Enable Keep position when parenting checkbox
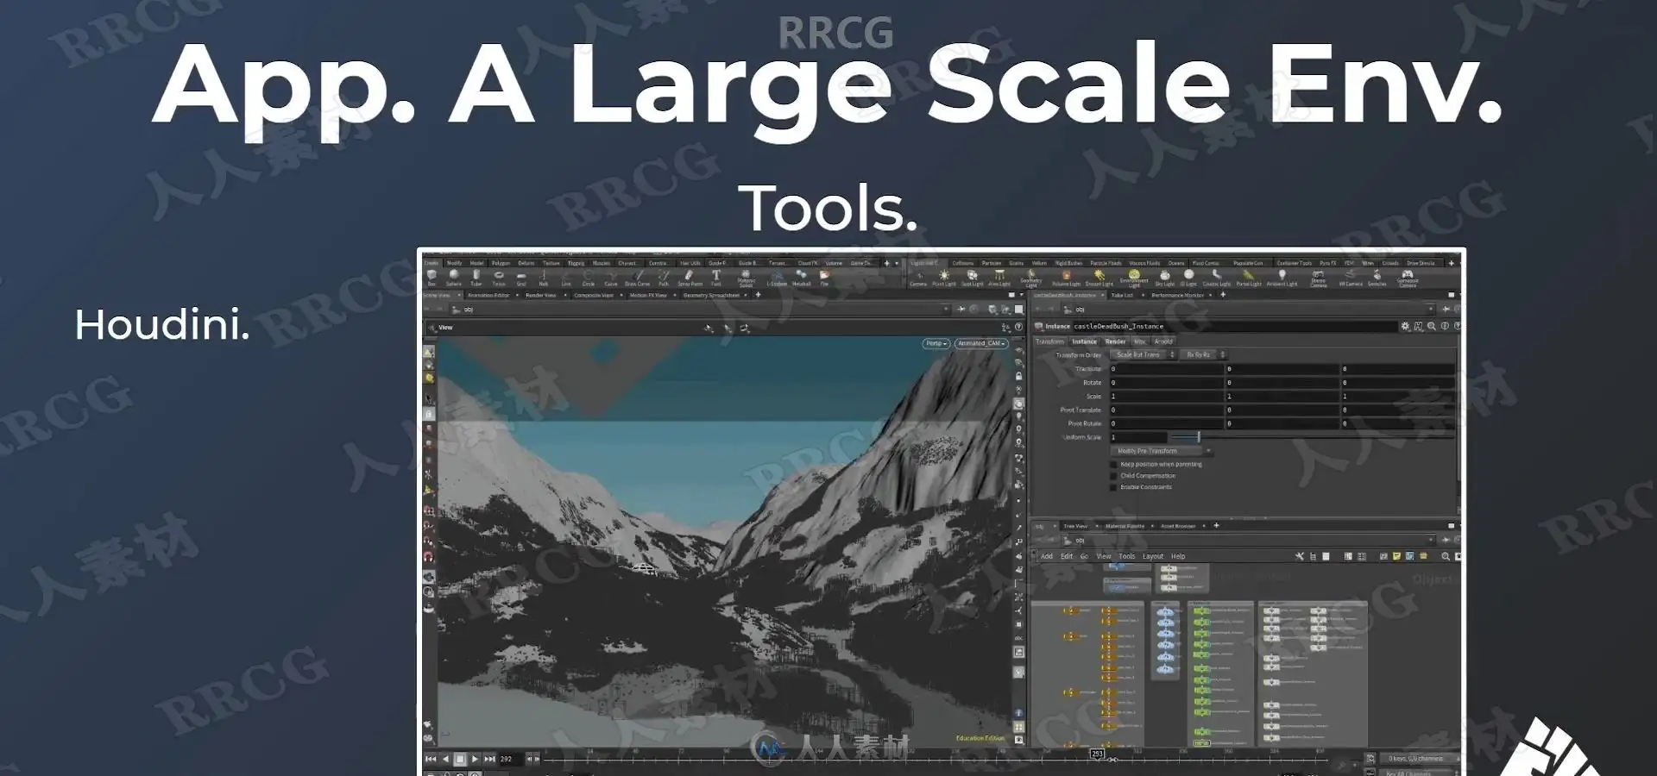The height and width of the screenshot is (776, 1657). [1113, 464]
